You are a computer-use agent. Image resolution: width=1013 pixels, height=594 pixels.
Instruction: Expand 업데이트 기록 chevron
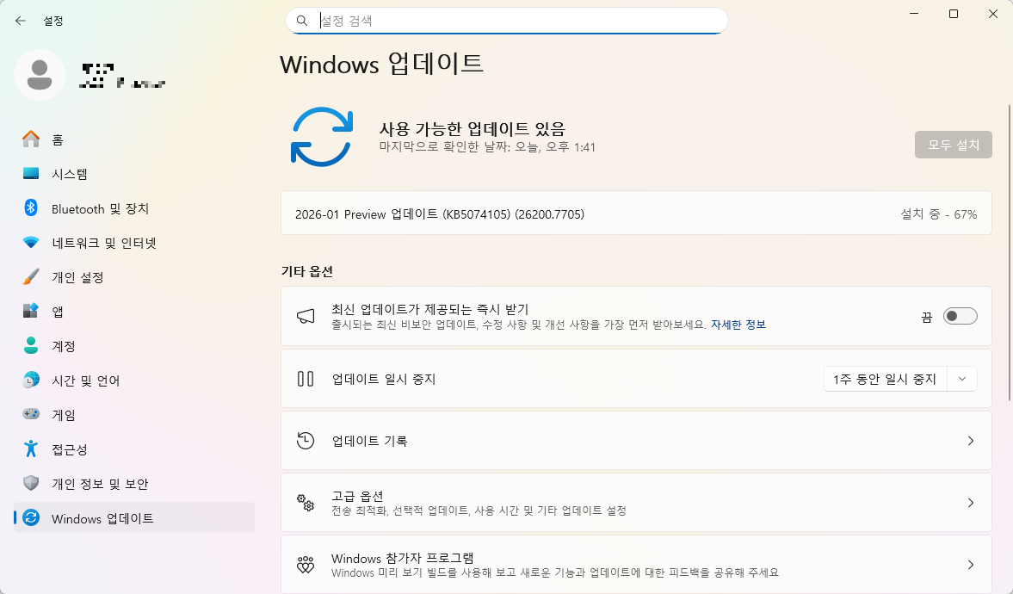970,441
